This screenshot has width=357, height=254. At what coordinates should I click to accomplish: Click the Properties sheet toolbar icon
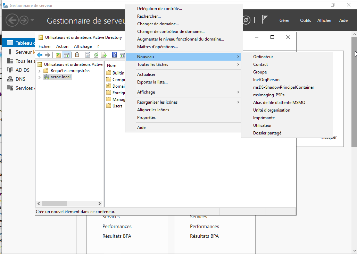pos(88,55)
